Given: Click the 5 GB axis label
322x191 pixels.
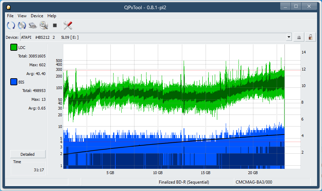Looking at the screenshot, I should (x=110, y=173).
